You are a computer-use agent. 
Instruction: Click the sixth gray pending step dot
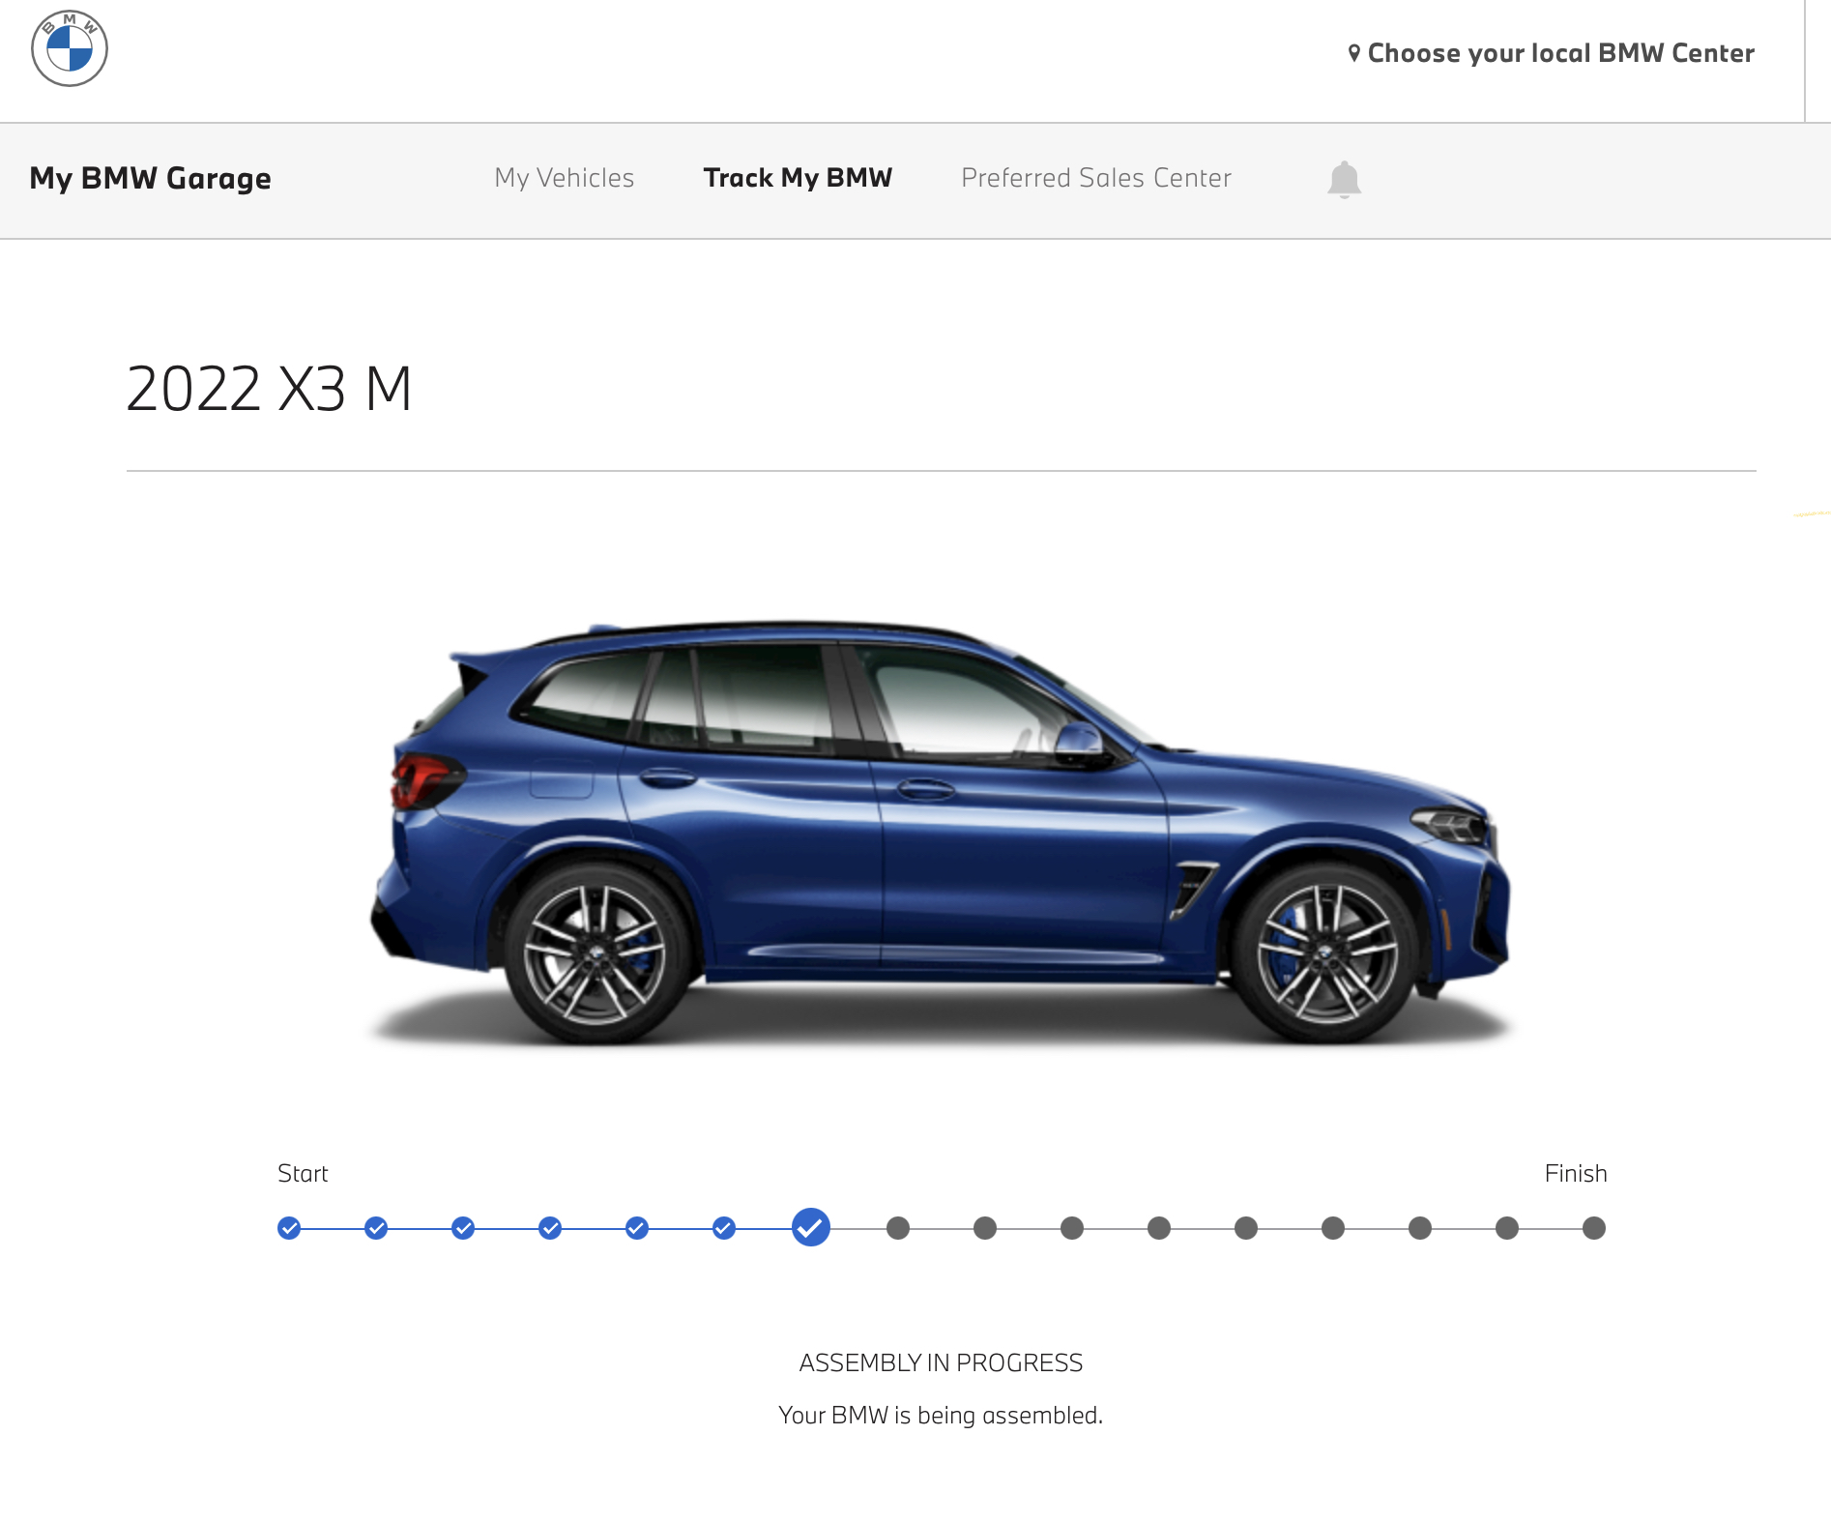click(1333, 1228)
